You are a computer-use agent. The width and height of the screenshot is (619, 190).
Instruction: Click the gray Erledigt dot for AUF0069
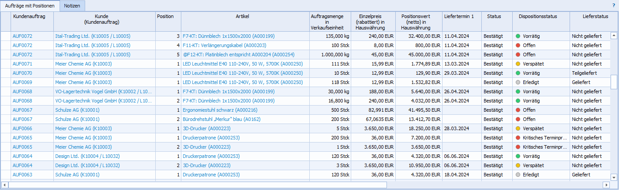pos(518,82)
